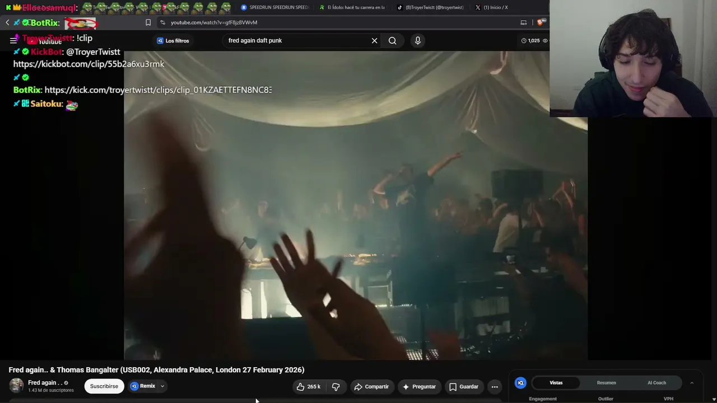Click the 1.43 M de suscriptores text

pos(51,390)
